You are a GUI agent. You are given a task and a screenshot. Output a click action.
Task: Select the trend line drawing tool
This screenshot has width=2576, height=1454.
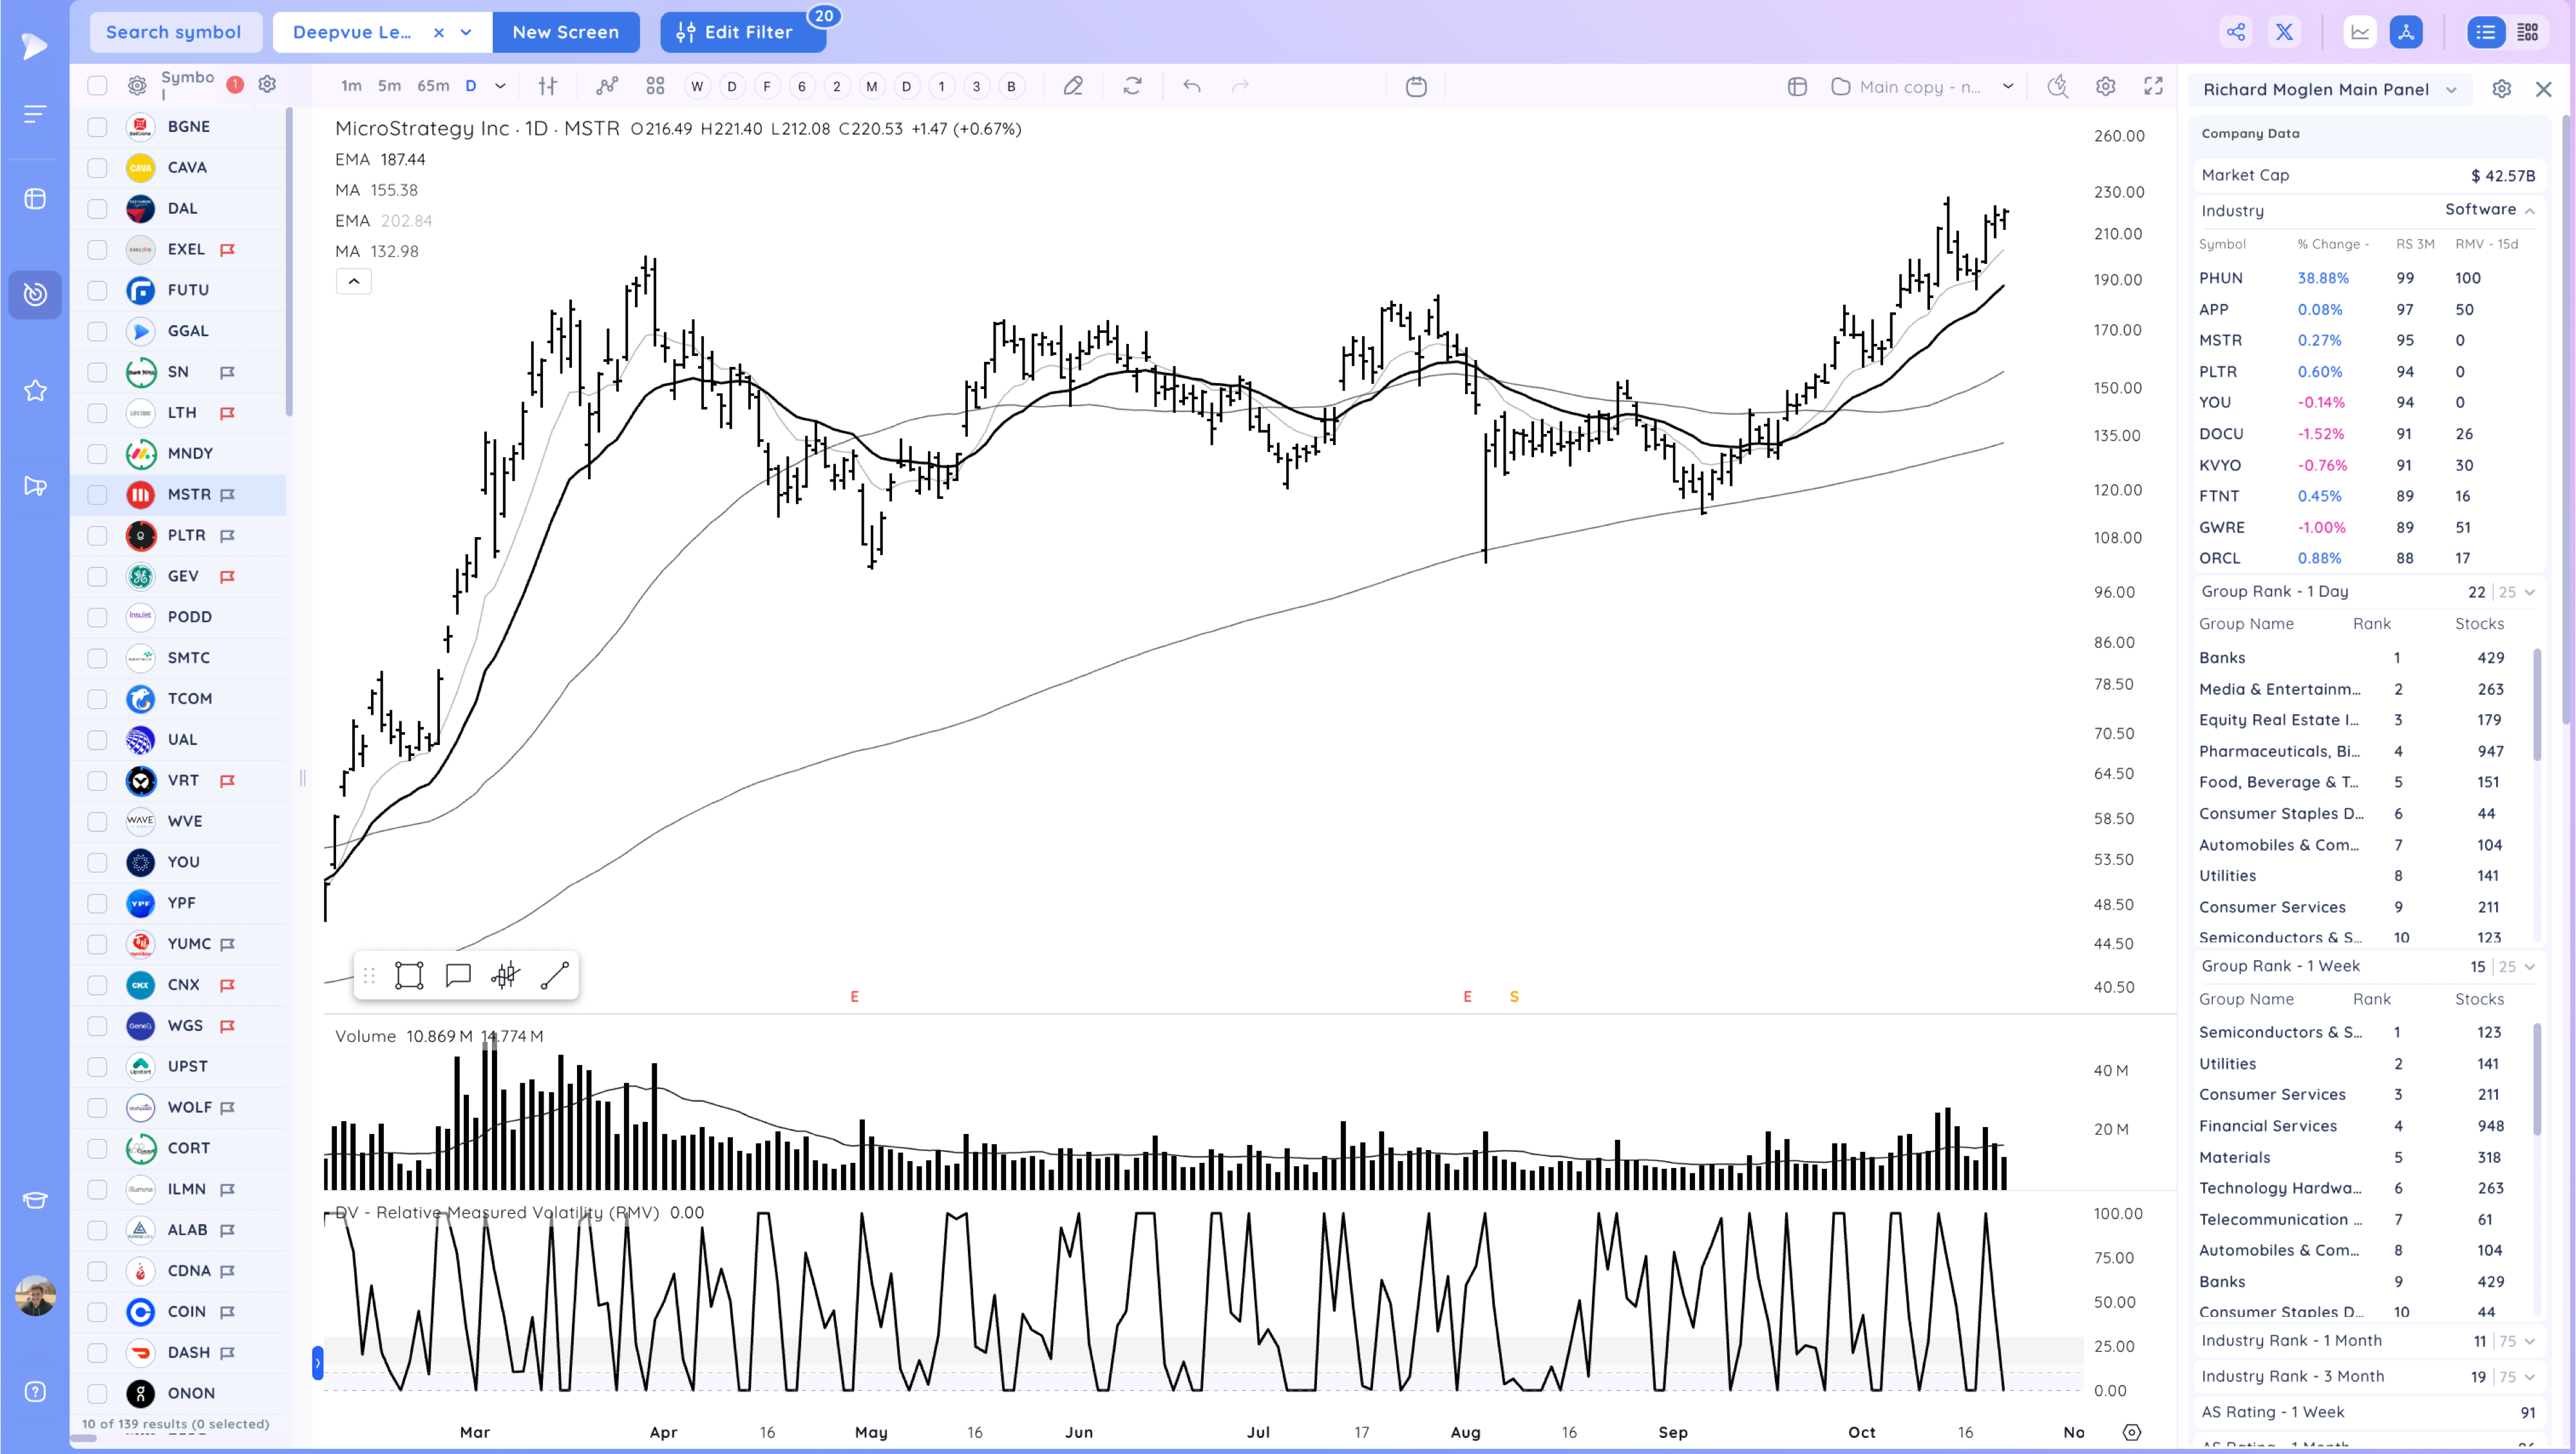click(555, 975)
